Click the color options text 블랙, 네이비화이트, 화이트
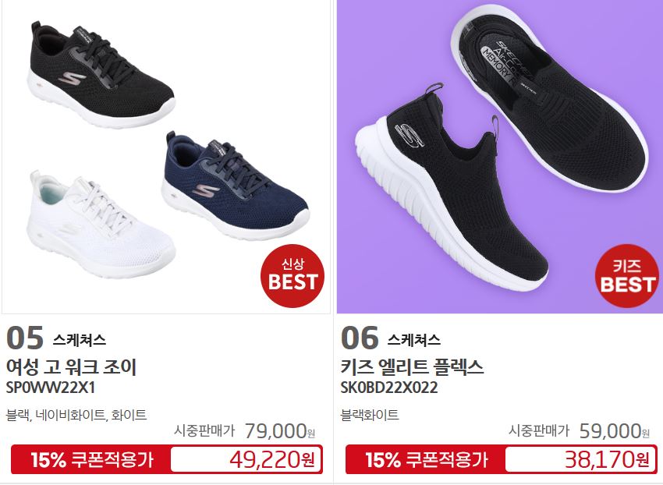The height and width of the screenshot is (485, 663). [x=76, y=416]
